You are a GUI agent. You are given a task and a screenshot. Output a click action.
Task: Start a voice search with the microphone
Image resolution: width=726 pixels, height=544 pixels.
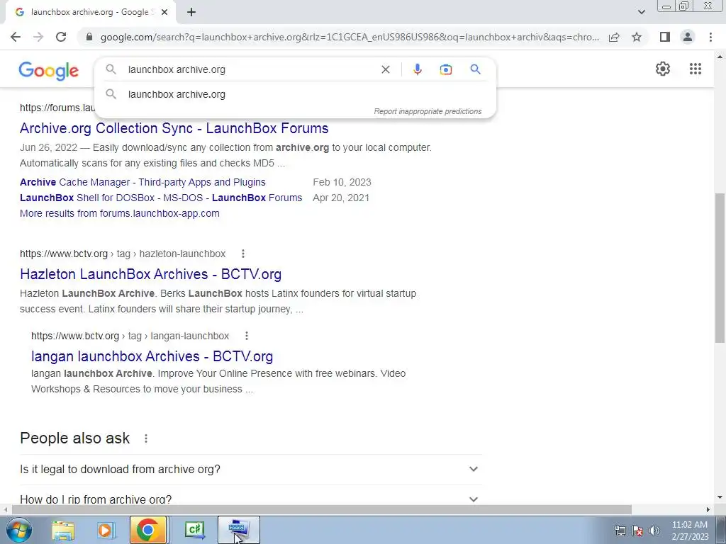pos(417,69)
